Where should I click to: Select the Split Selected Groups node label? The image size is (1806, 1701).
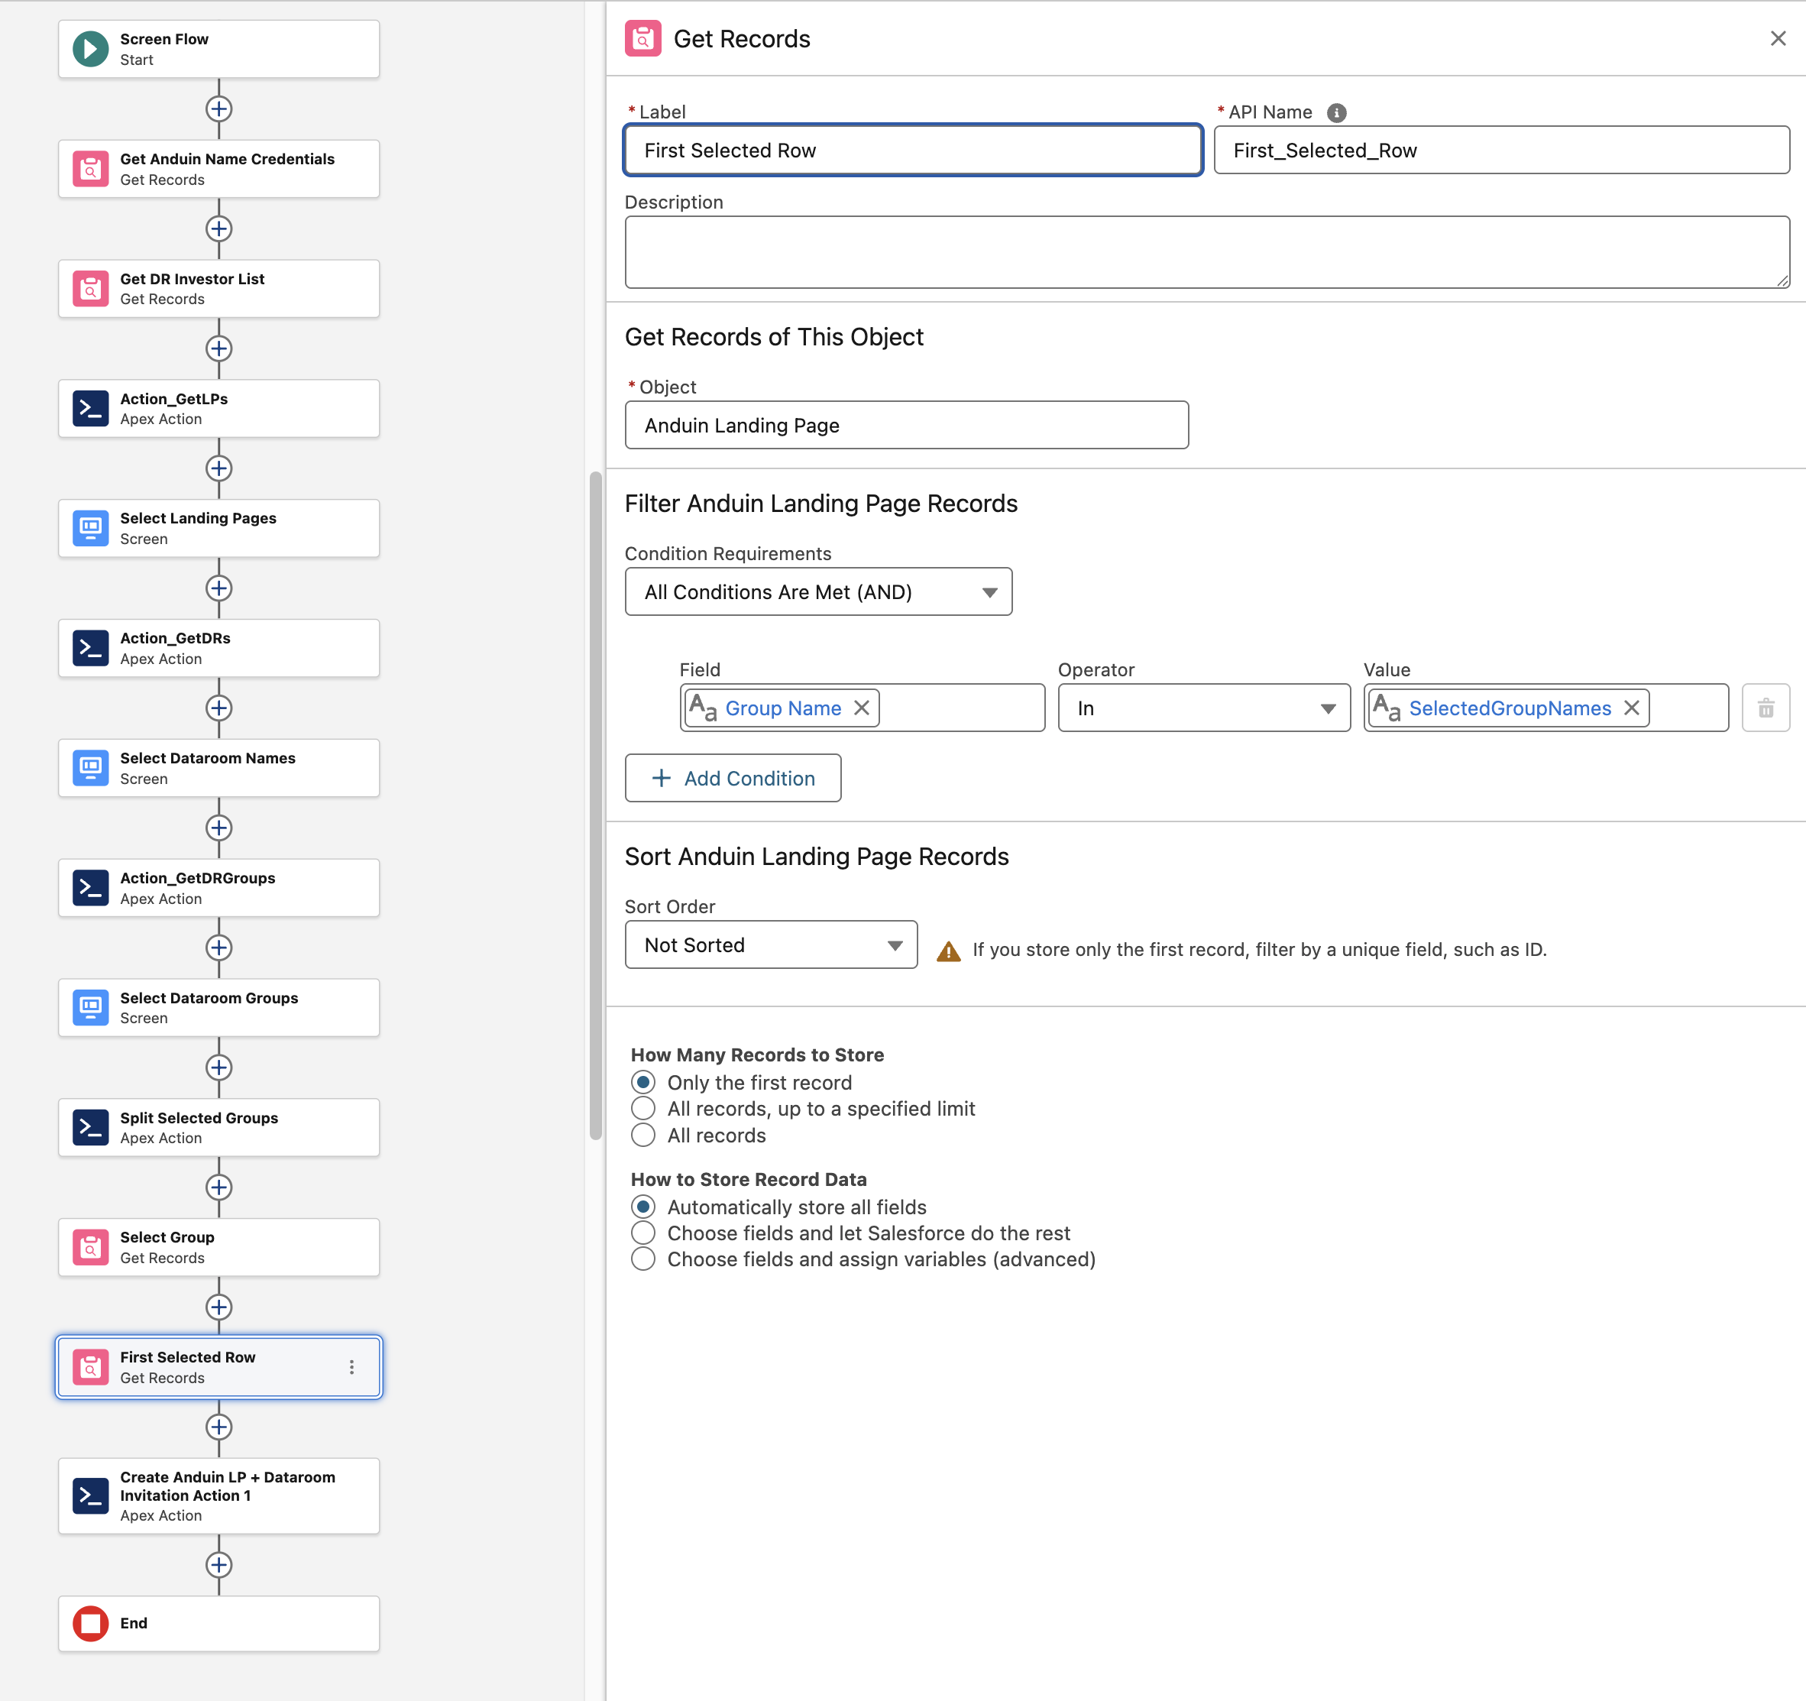point(199,1118)
